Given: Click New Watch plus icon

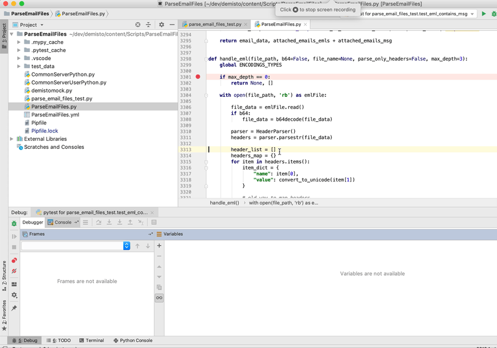Looking at the screenshot, I should 159,246.
